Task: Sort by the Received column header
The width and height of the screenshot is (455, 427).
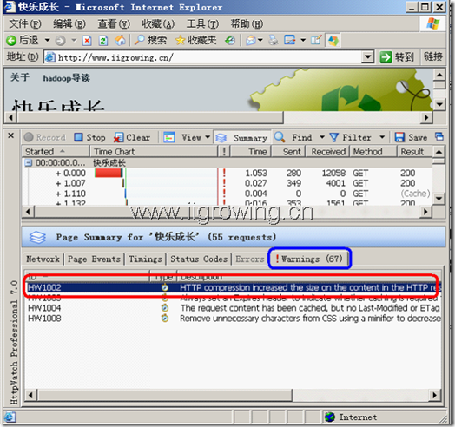Action: [x=328, y=151]
